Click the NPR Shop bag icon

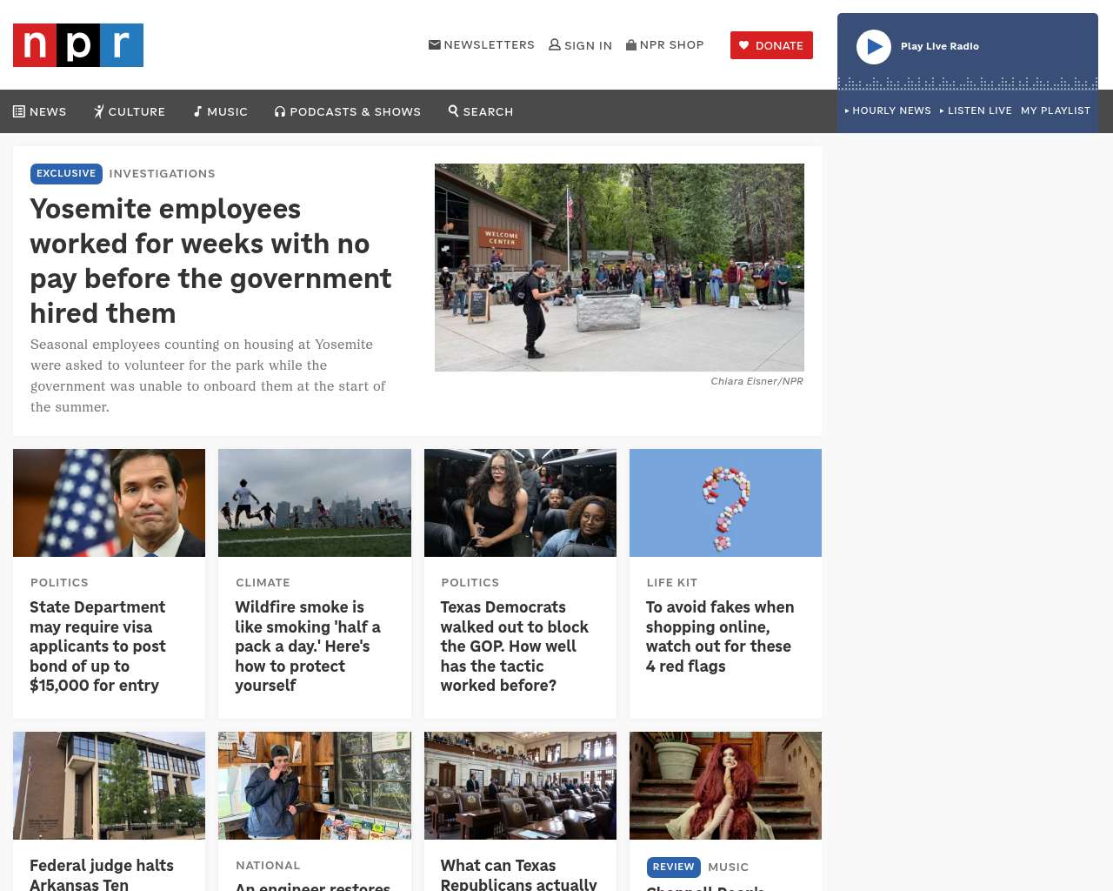point(631,44)
